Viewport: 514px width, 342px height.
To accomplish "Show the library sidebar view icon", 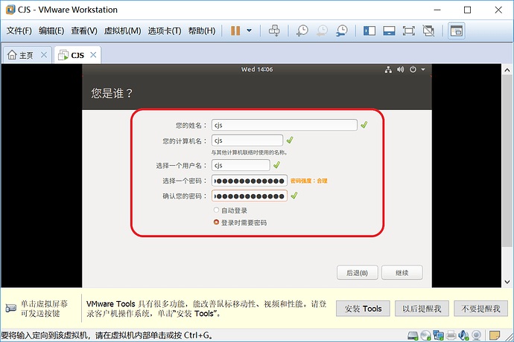I will (369, 30).
